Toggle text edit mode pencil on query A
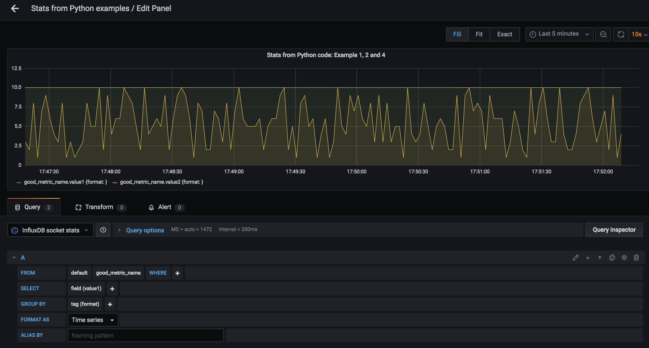Viewport: 649px width, 348px height. click(575, 257)
